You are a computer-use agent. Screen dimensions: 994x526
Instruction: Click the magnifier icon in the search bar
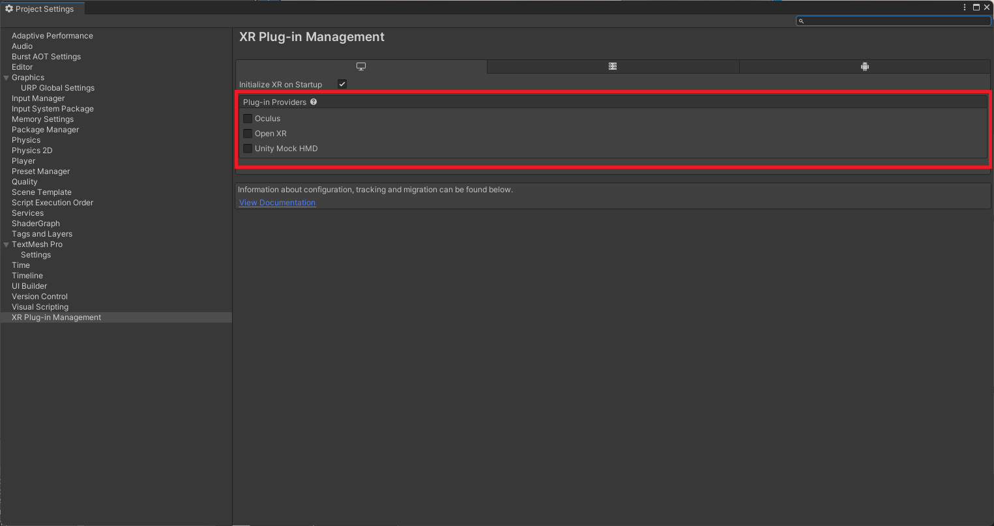(x=801, y=20)
